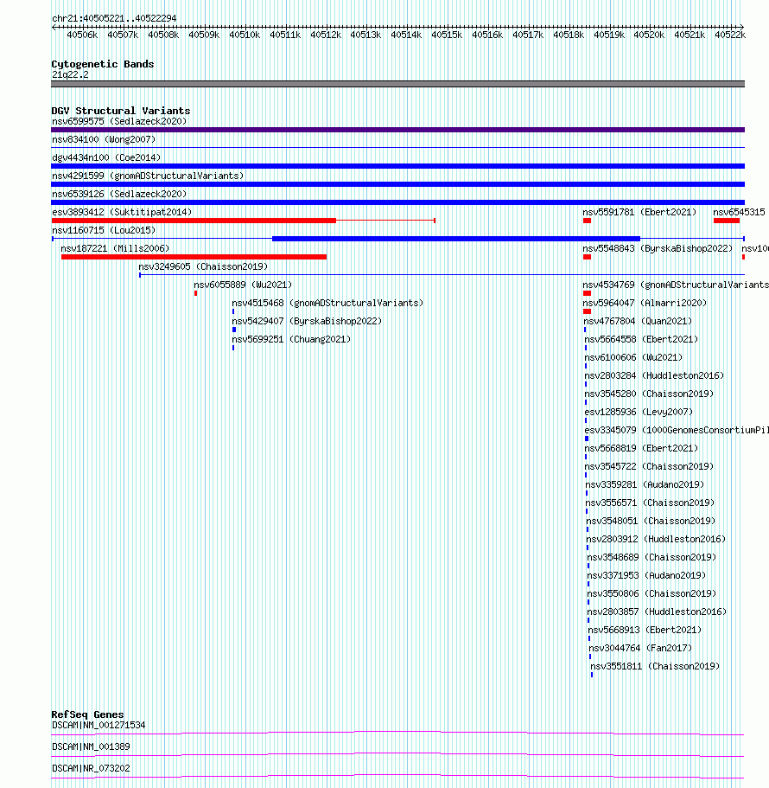Open the nsv6100606 (Wu2021) label
The width and height of the screenshot is (769, 788).
click(x=634, y=357)
